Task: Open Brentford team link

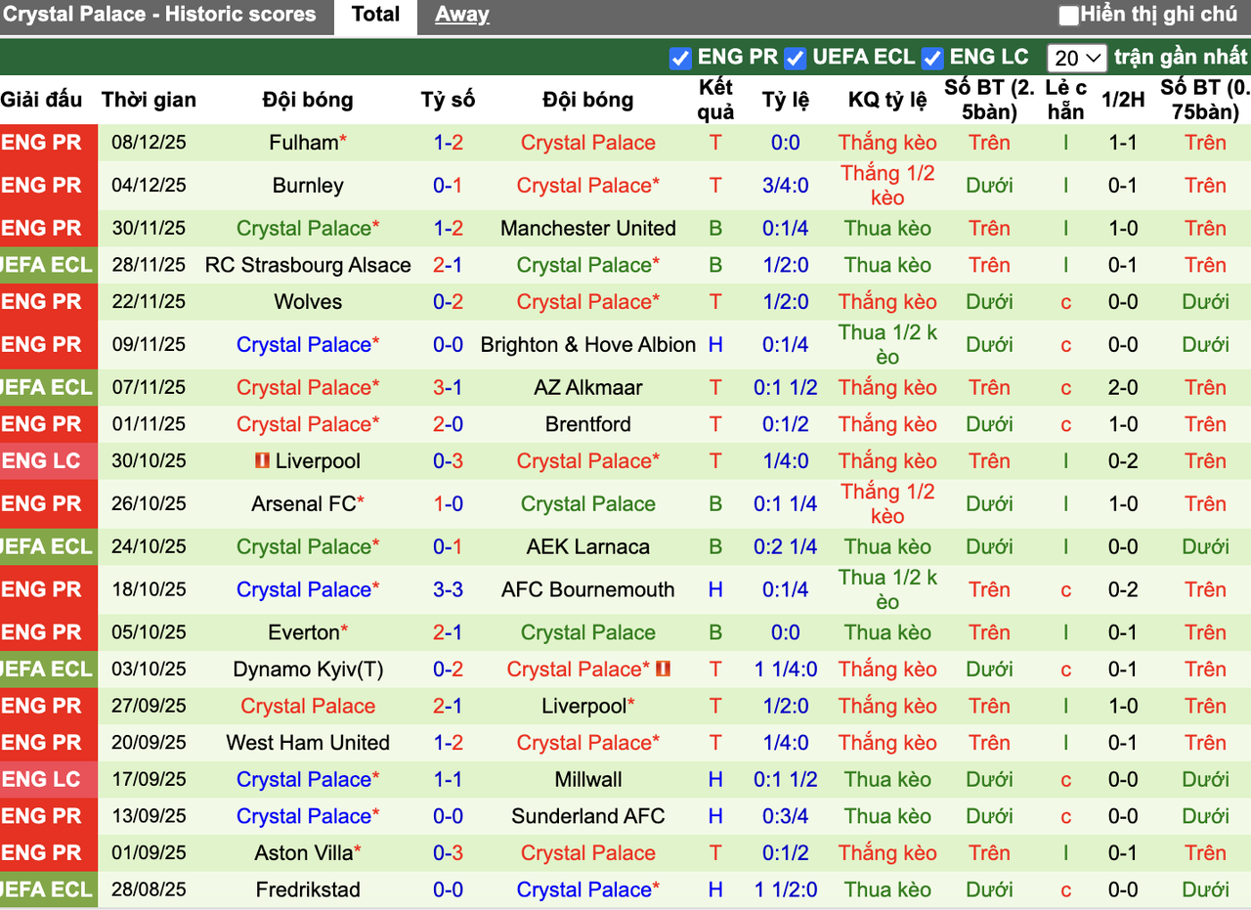Action: coord(588,425)
